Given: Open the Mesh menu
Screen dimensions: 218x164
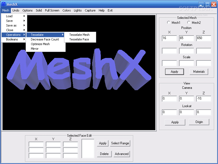Looking at the screenshot, I should tap(6, 10).
